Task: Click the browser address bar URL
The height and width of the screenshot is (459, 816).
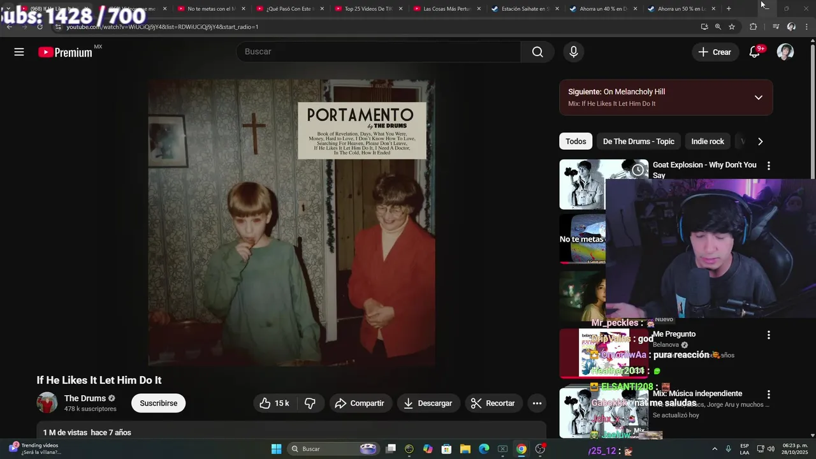Action: (162, 27)
